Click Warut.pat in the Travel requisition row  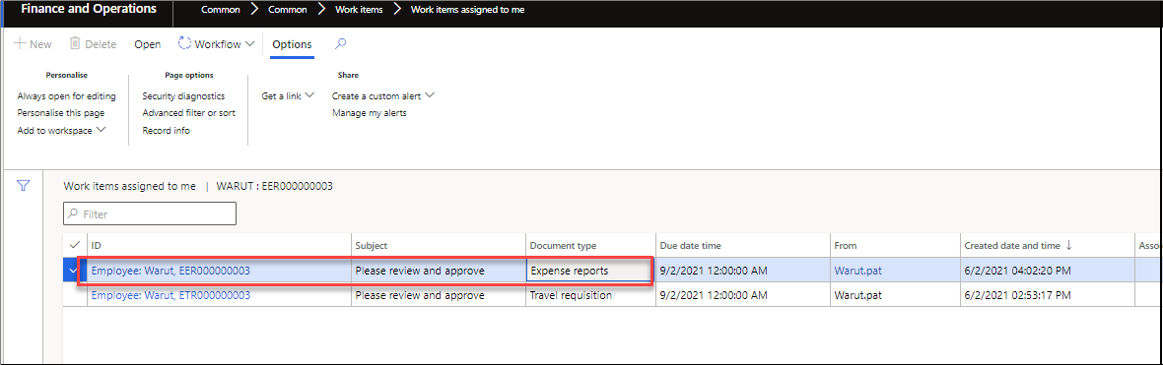point(858,295)
